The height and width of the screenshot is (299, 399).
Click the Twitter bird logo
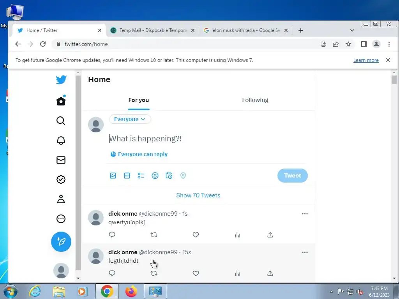(61, 79)
